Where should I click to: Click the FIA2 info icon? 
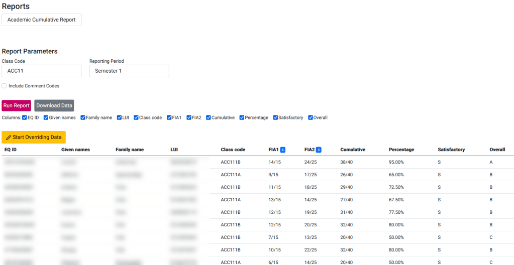(x=319, y=150)
